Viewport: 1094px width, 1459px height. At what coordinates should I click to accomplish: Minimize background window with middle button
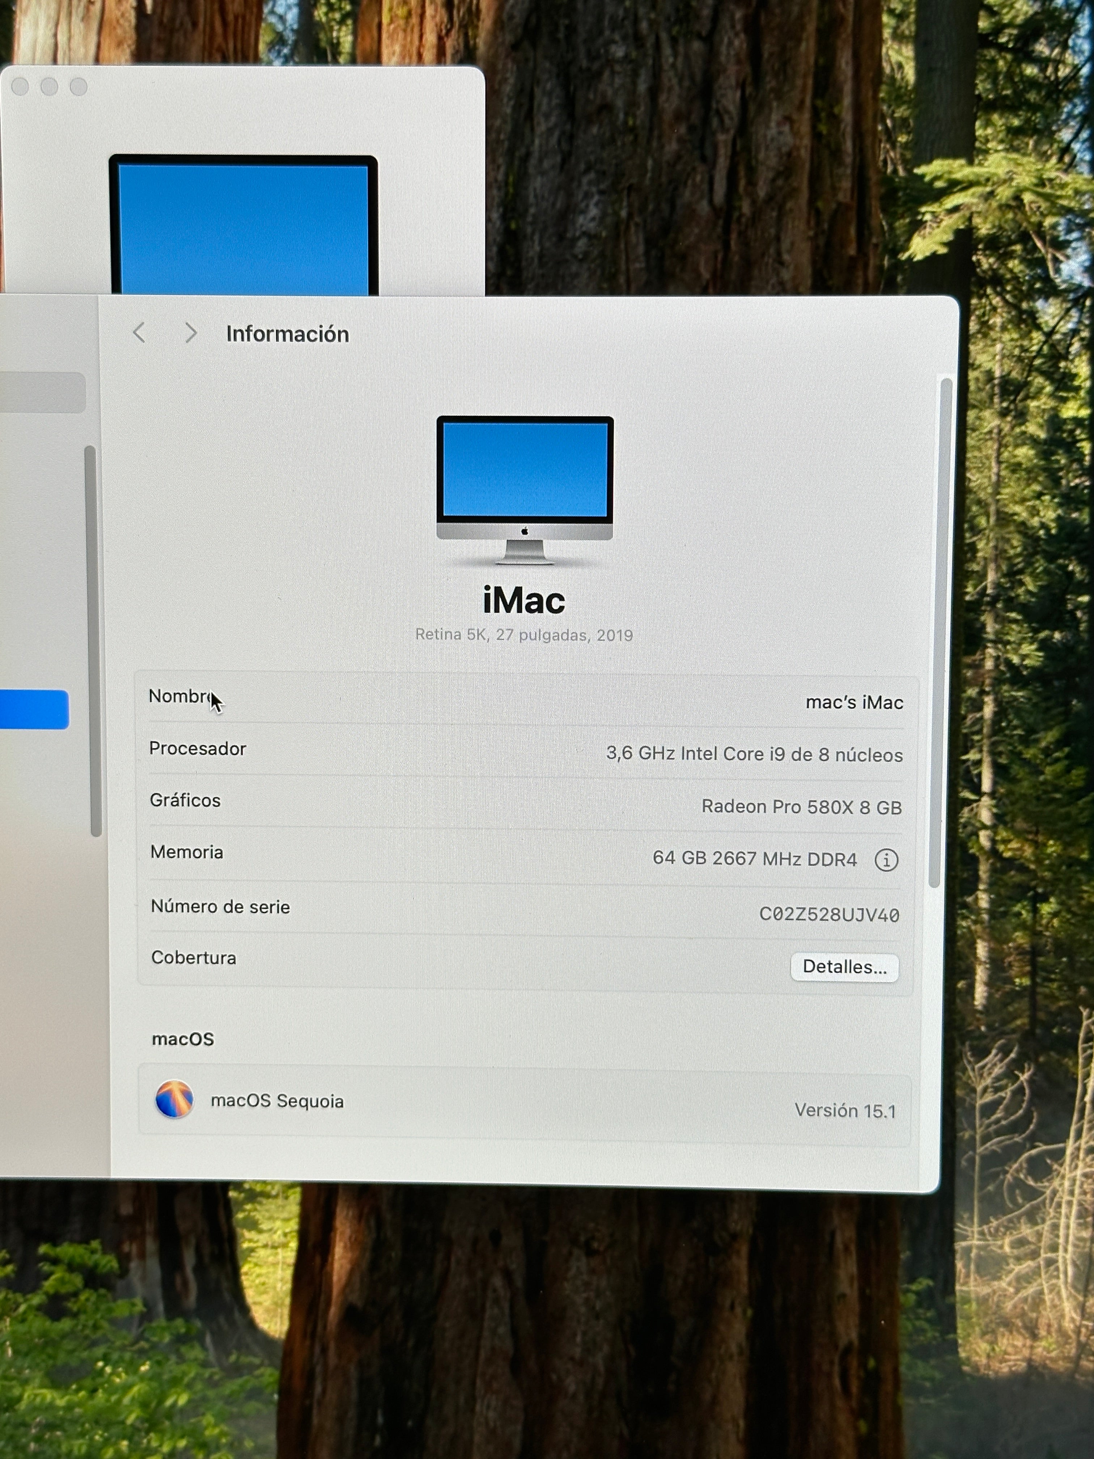50,86
